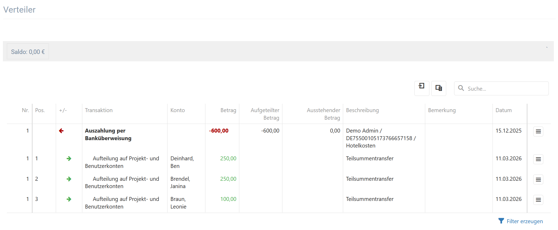Open row menu for Auszahlung per Banküberweisung
Screen dimensions: 558x230
click(x=538, y=132)
